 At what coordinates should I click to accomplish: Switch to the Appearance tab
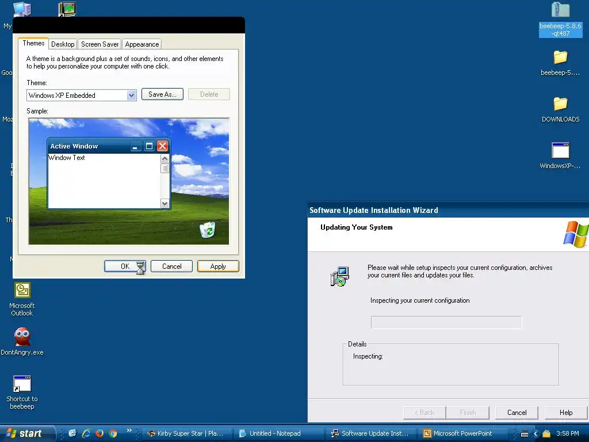(x=142, y=44)
